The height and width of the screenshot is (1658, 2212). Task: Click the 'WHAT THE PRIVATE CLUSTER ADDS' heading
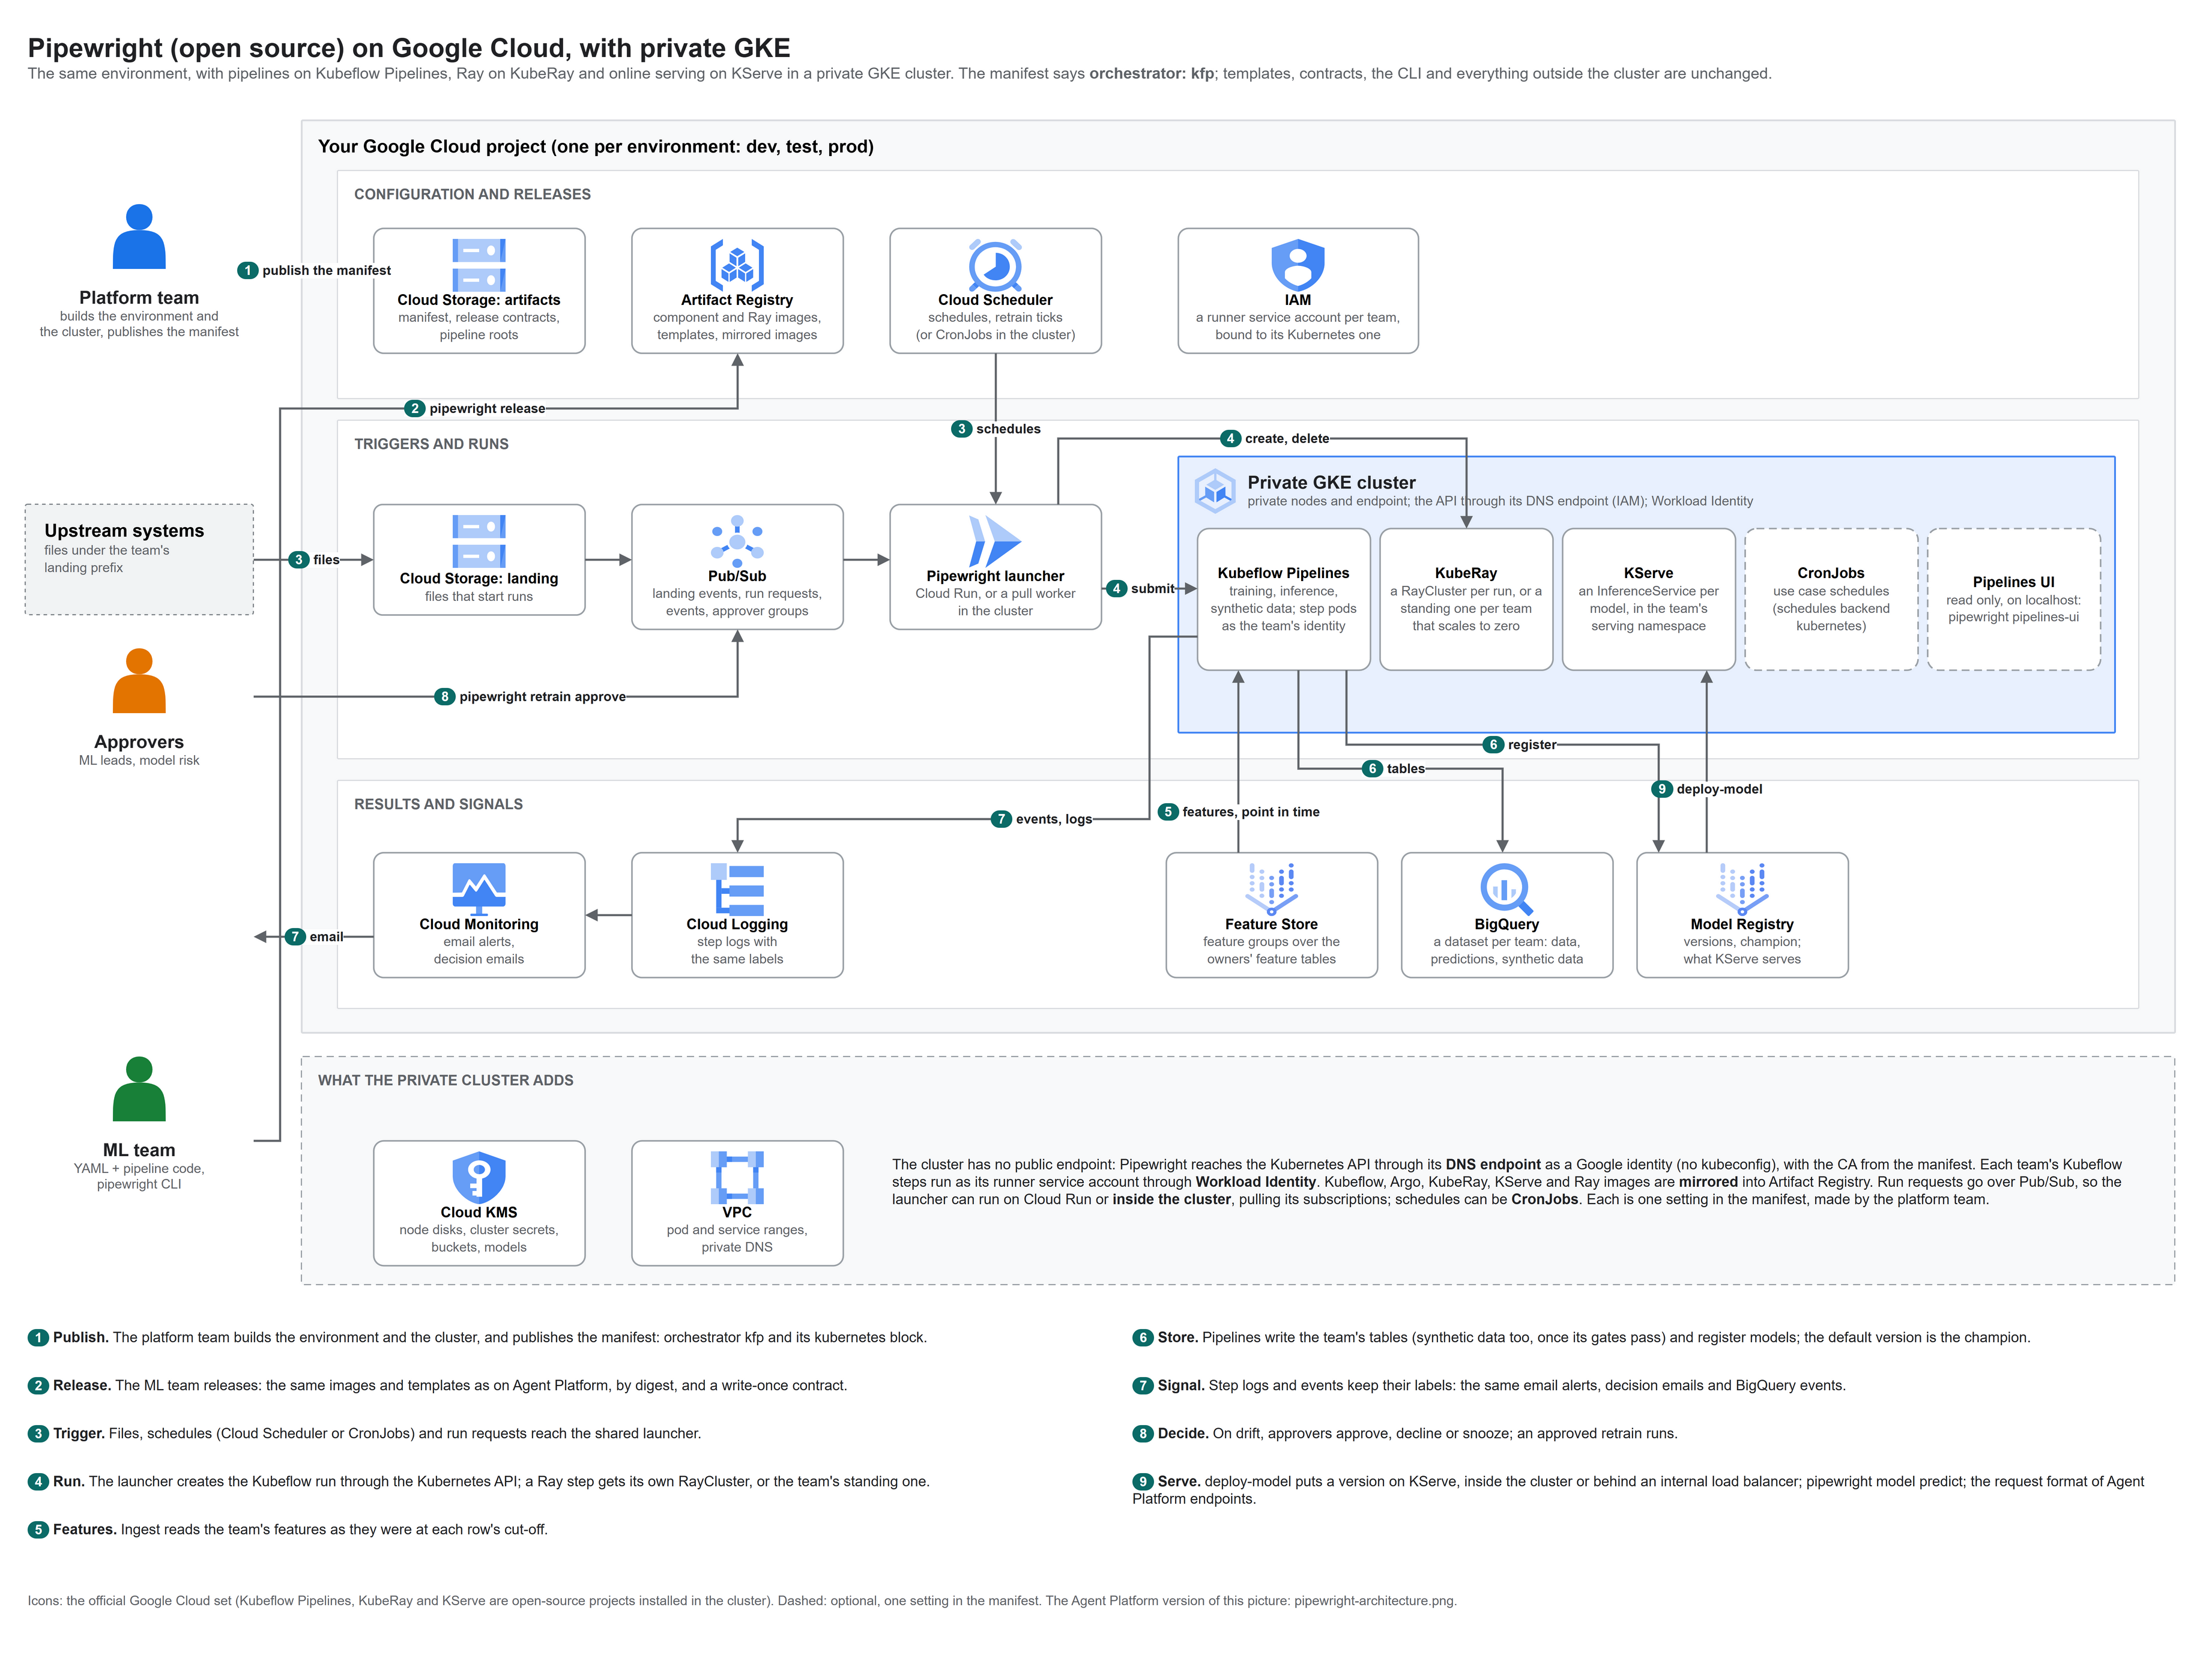[x=445, y=1080]
